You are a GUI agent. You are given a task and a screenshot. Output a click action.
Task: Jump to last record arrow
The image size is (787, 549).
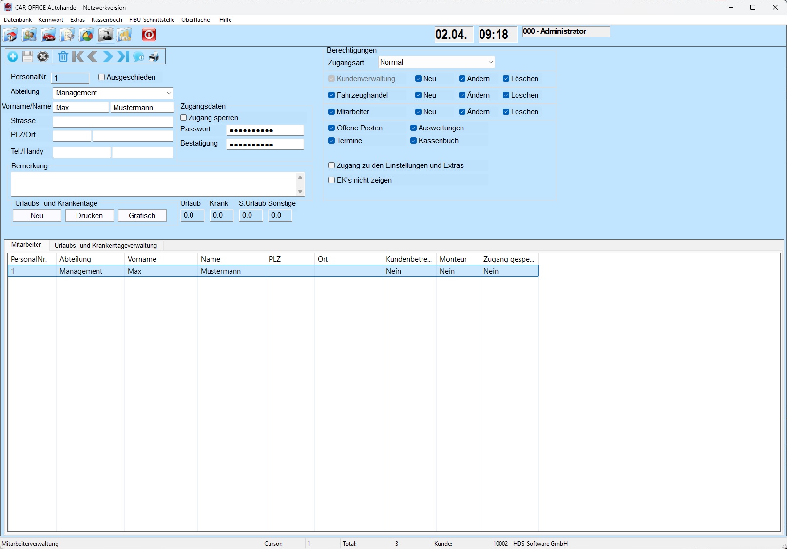pos(123,56)
